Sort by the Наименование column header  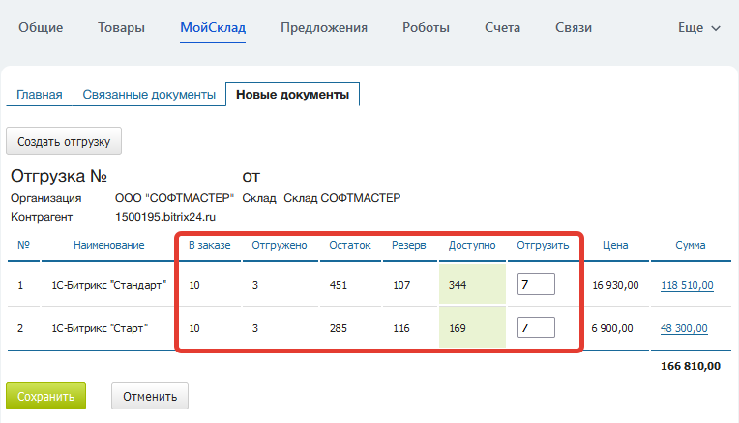point(108,246)
